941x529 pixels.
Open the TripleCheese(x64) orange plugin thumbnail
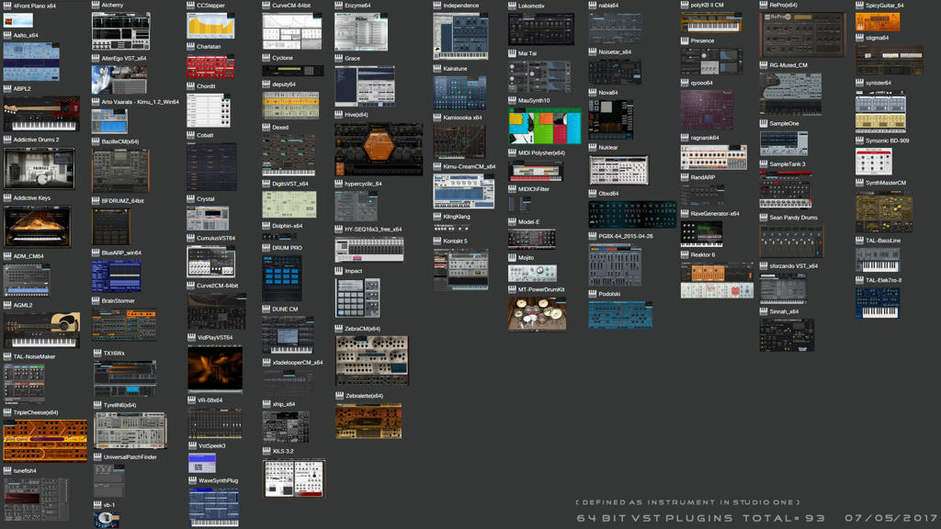[45, 441]
